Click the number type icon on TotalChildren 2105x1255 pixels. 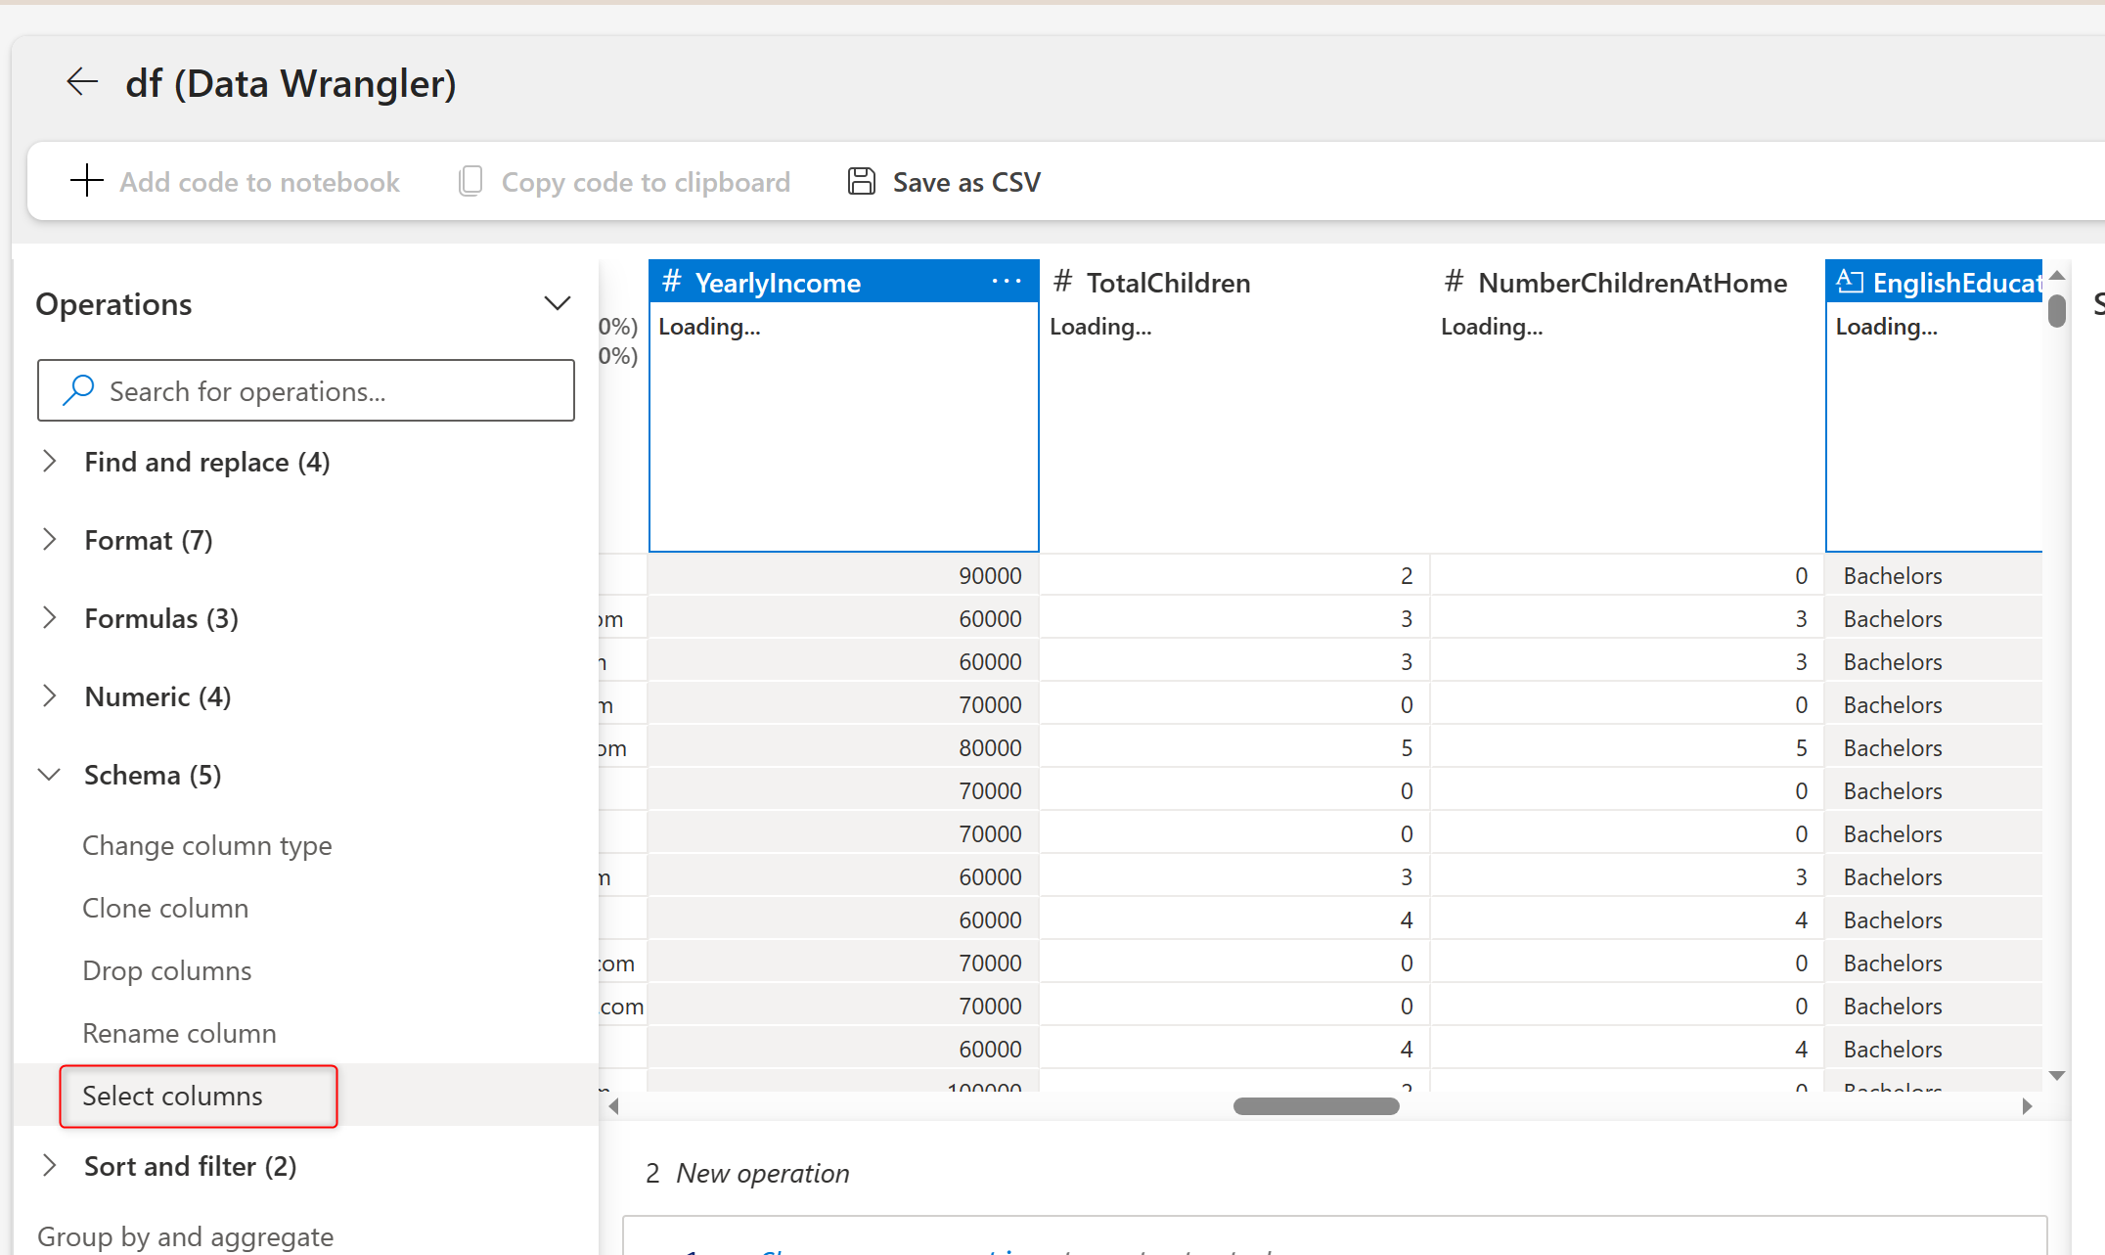tap(1063, 282)
